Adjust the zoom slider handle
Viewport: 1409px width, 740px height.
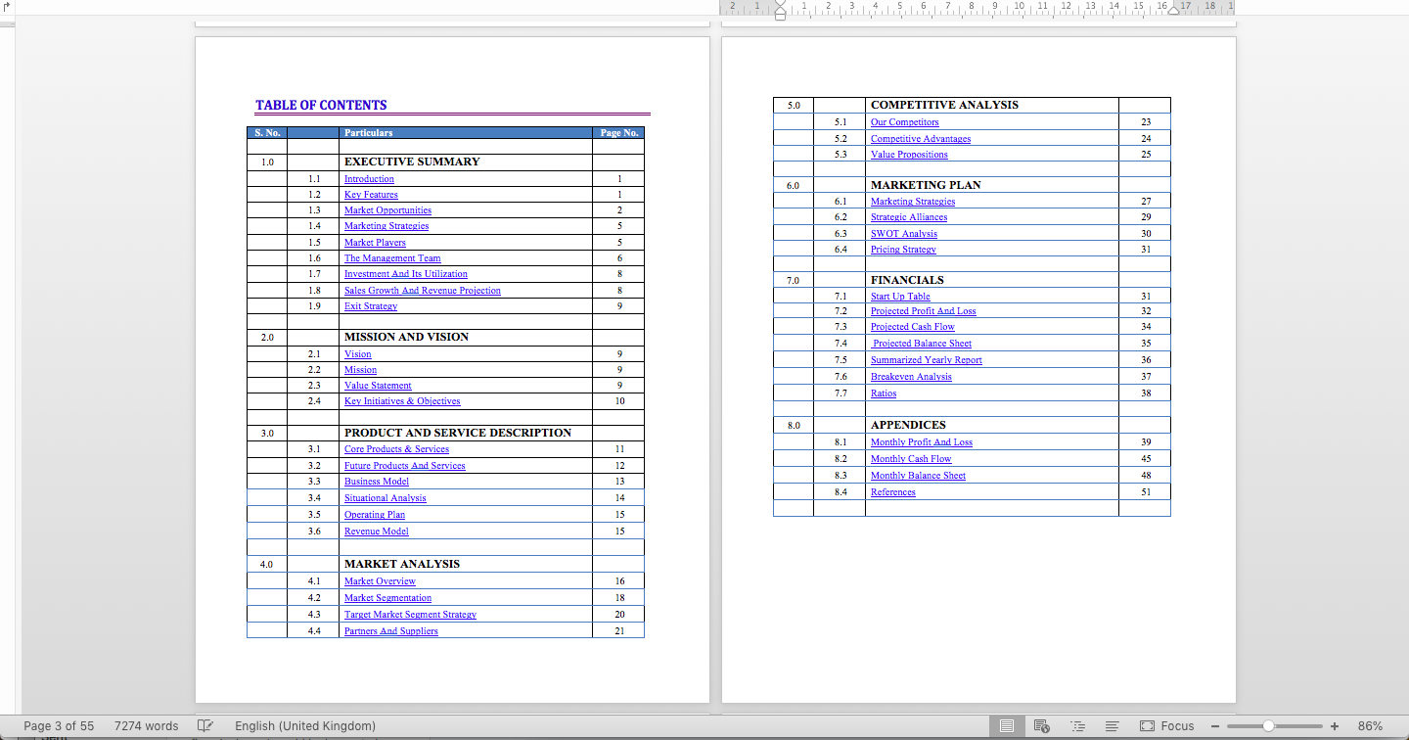pyautogui.click(x=1268, y=726)
